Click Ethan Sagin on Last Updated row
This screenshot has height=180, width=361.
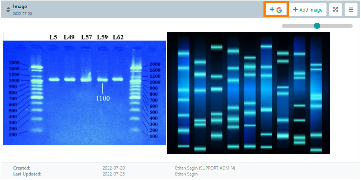click(x=186, y=174)
